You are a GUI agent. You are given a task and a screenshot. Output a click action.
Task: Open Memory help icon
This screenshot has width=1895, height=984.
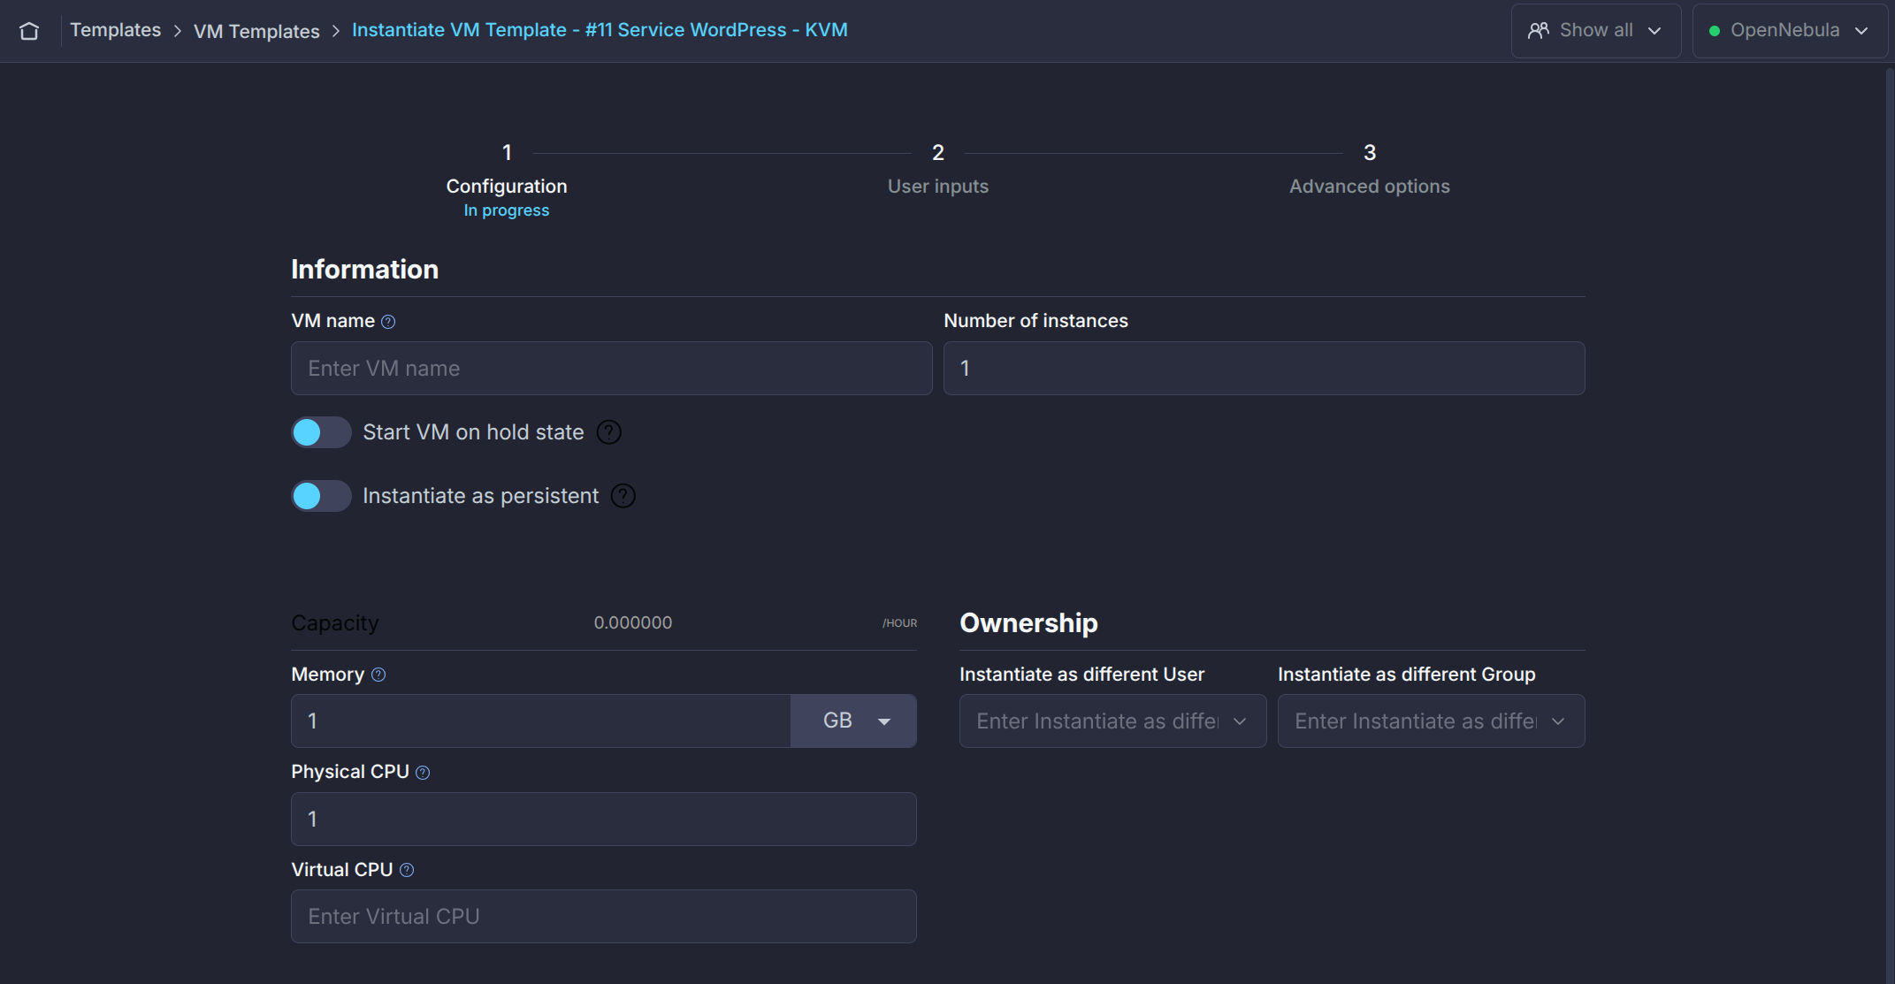point(378,675)
